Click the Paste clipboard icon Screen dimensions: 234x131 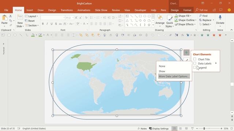[4, 18]
